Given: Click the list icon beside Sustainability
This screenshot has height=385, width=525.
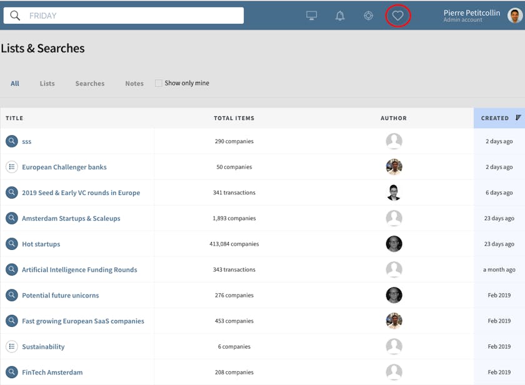Looking at the screenshot, I should tap(11, 346).
